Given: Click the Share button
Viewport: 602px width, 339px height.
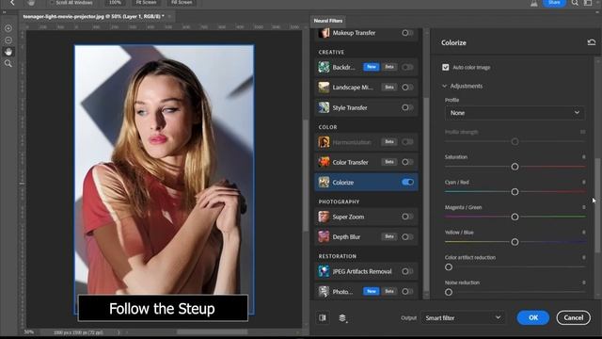Looking at the screenshot, I should [x=554, y=3].
